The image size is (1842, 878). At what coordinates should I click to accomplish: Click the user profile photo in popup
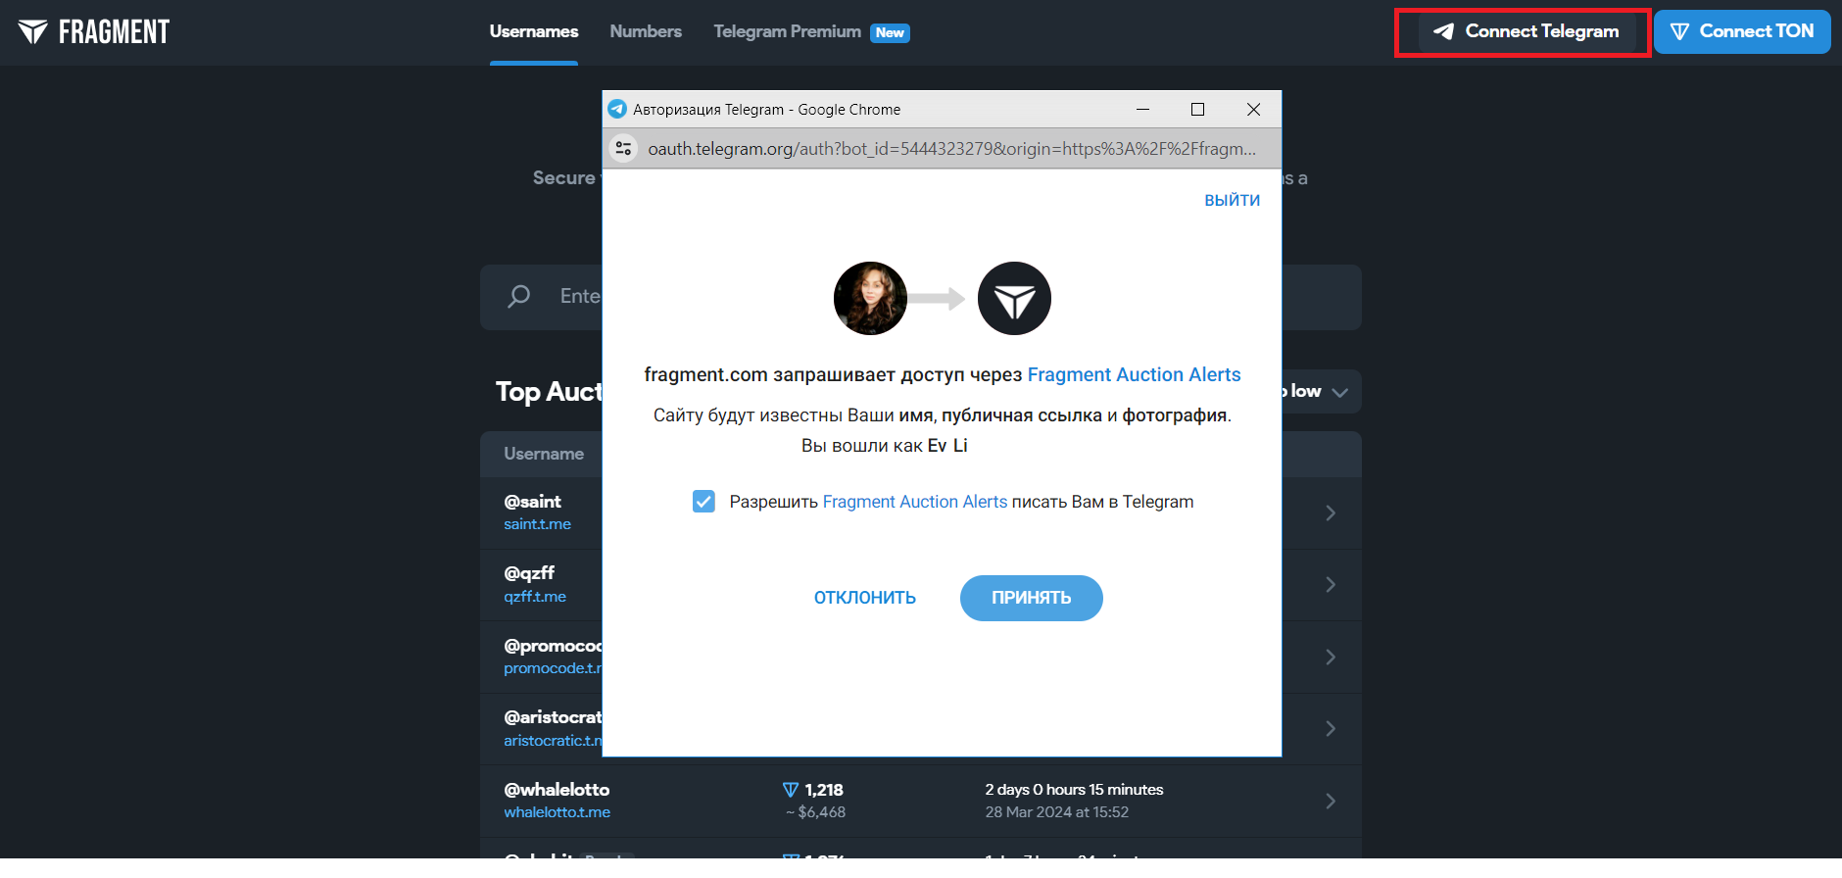pyautogui.click(x=870, y=298)
